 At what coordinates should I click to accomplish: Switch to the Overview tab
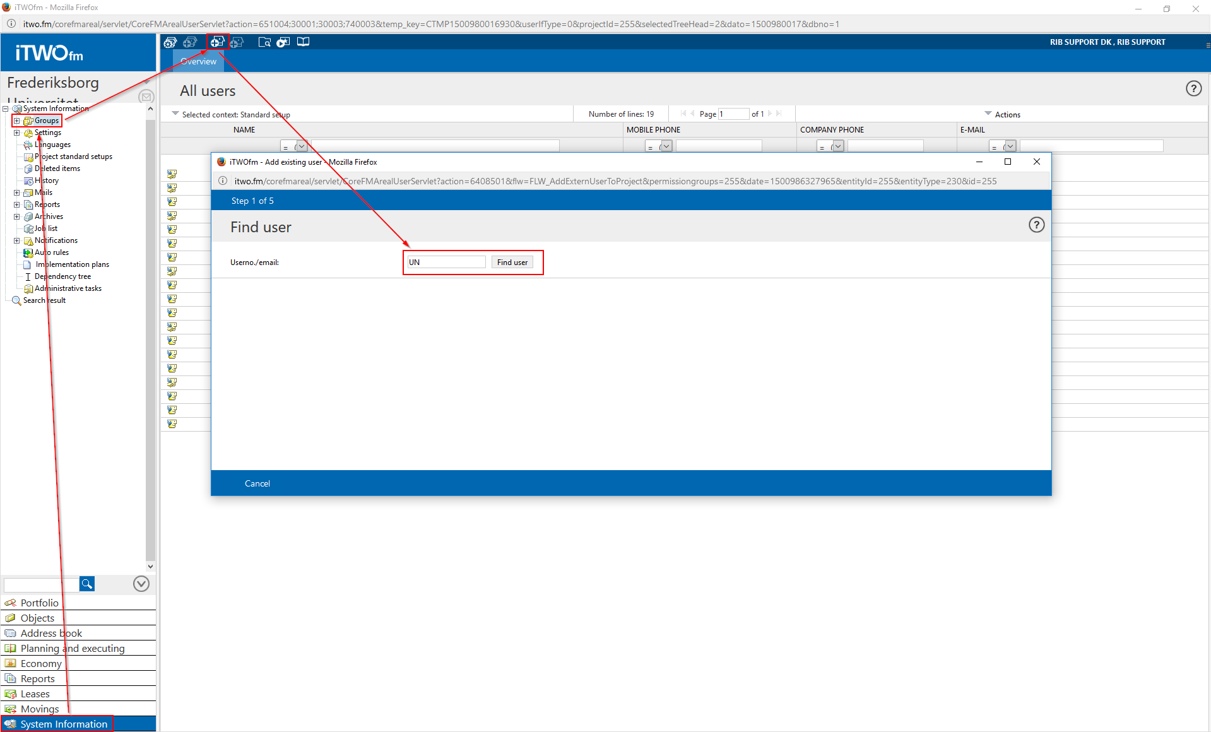[x=198, y=61]
